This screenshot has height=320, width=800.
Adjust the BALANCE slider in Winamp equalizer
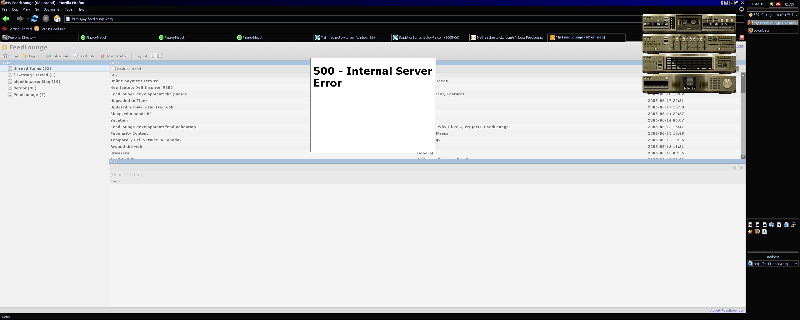[x=719, y=49]
